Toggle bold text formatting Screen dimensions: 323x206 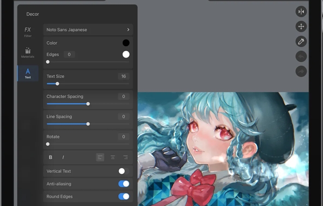click(x=50, y=157)
